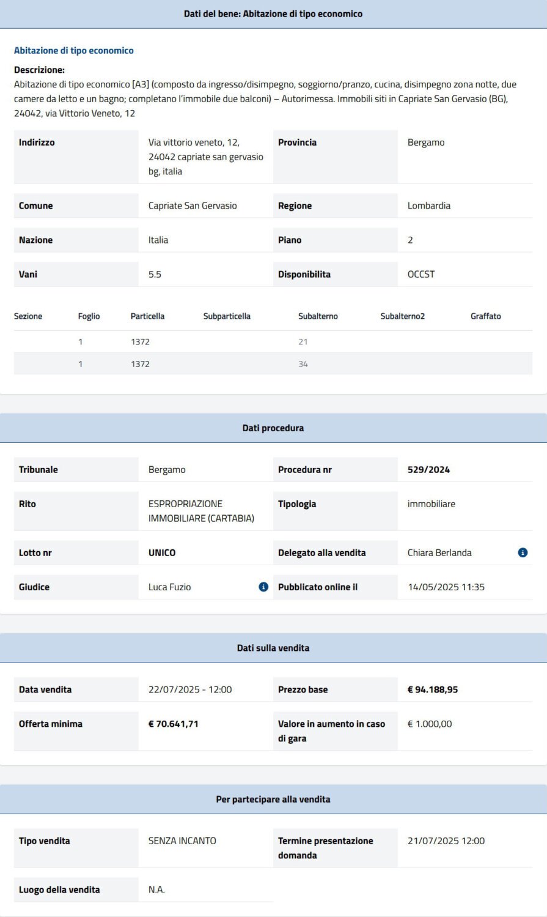Click the Subalterno column header
This screenshot has width=547, height=917.
tap(318, 316)
